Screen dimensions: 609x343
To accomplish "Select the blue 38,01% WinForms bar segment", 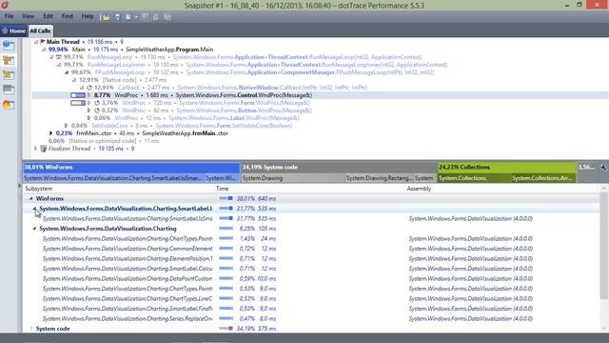I will (x=131, y=168).
